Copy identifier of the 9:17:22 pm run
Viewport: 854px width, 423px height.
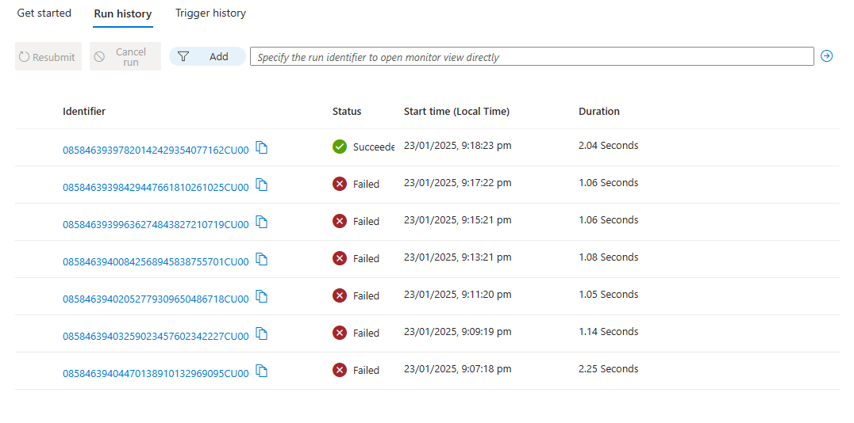[262, 185]
